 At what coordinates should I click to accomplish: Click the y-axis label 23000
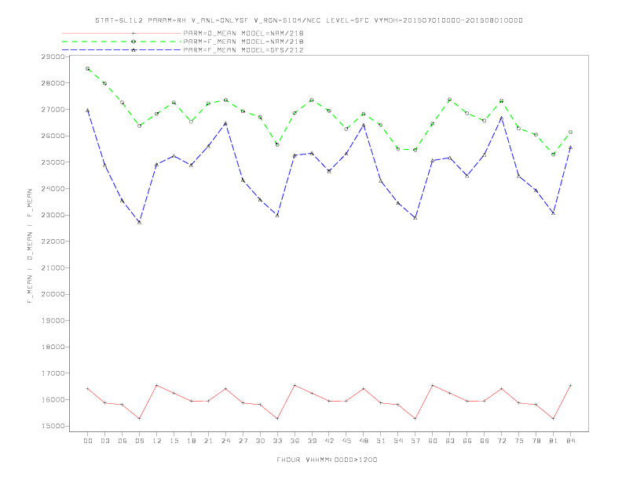[53, 215]
